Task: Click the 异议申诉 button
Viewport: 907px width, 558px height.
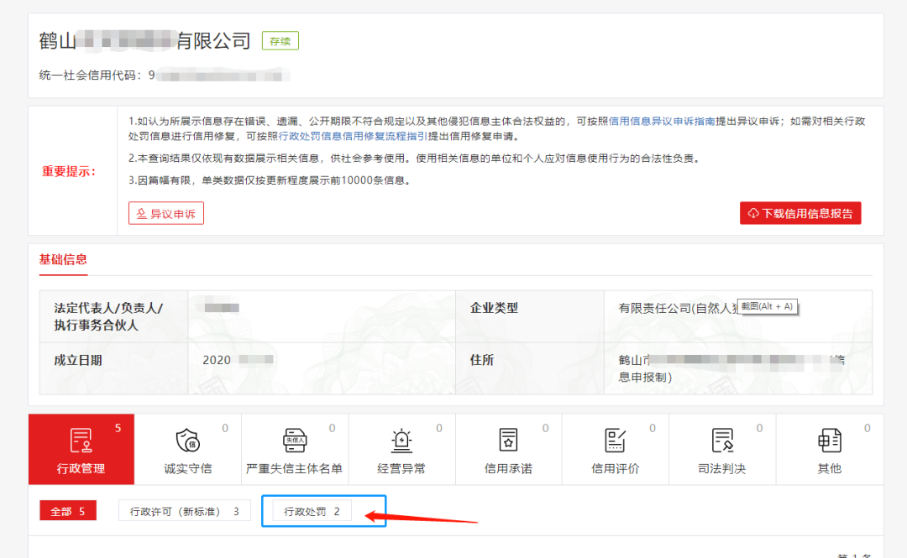Action: [166, 213]
